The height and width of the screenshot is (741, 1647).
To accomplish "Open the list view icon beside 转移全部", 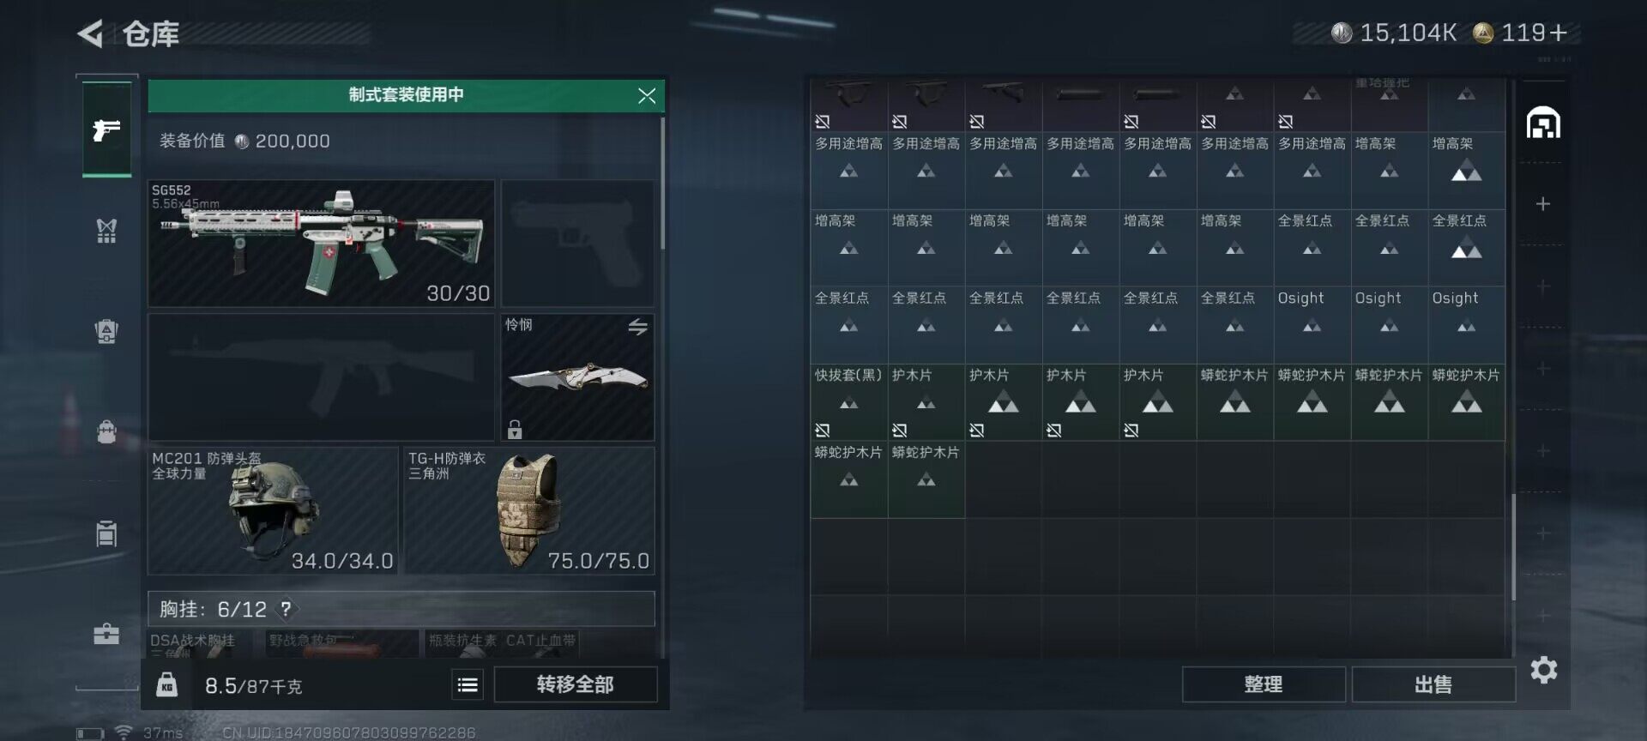I will click(x=468, y=684).
